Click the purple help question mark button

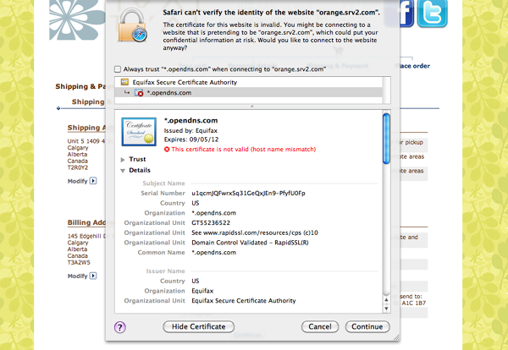coord(120,326)
